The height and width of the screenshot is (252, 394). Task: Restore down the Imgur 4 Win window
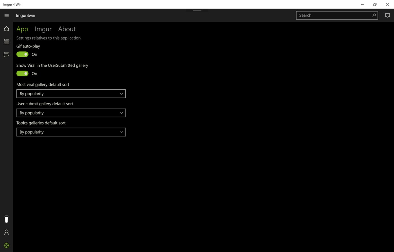[375, 4]
